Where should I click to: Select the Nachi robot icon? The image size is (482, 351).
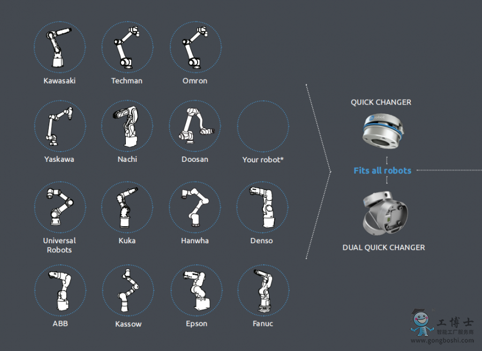pos(127,126)
